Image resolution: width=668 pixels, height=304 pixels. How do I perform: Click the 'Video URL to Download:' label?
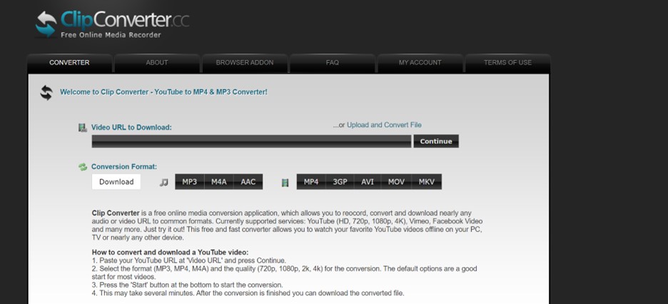pos(131,127)
